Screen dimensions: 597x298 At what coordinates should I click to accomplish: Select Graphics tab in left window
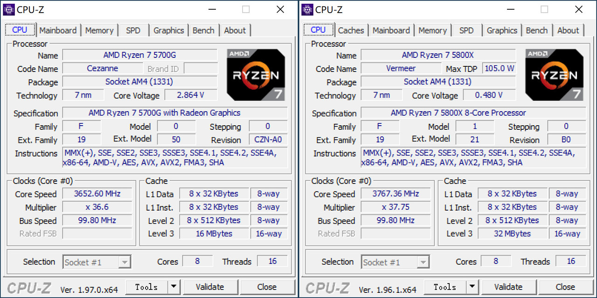point(168,30)
